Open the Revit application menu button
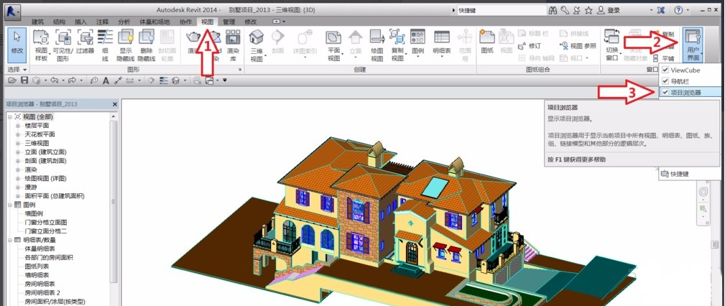The image size is (725, 306). (12, 11)
